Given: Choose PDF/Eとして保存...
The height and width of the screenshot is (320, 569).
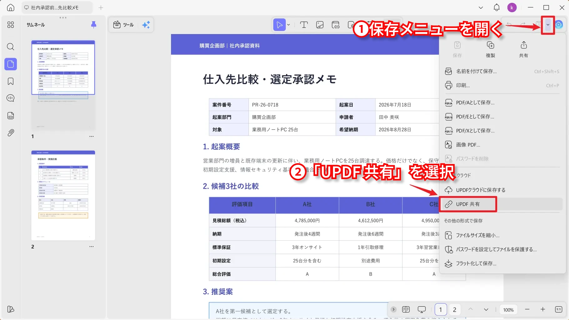Looking at the screenshot, I should click(x=502, y=117).
